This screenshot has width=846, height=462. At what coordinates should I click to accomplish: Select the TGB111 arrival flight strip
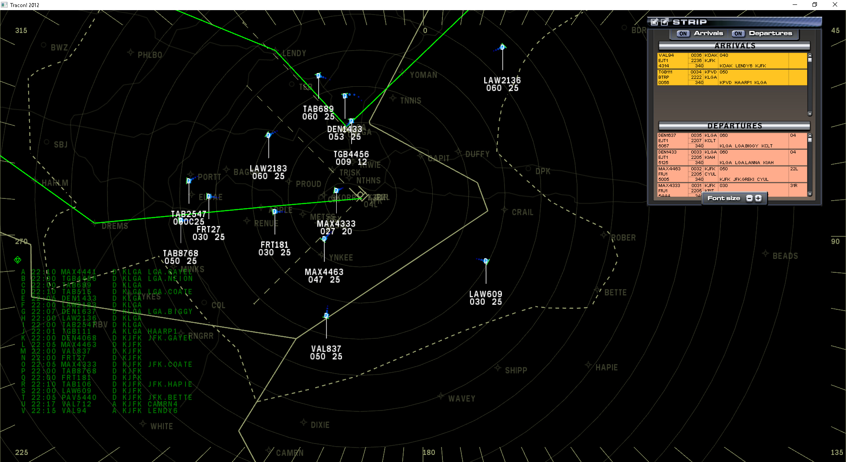tap(732, 77)
